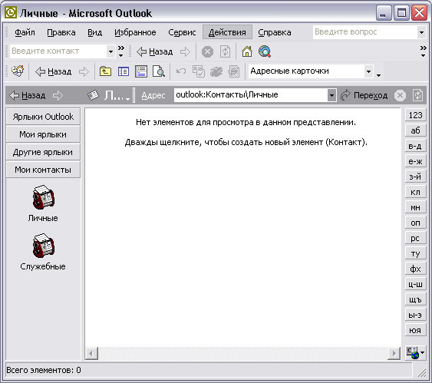Expand the Адресные карточки view dropdown
The height and width of the screenshot is (383, 432).
(x=368, y=71)
